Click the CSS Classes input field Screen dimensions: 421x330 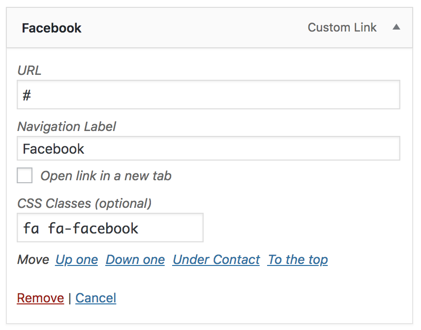(110, 228)
